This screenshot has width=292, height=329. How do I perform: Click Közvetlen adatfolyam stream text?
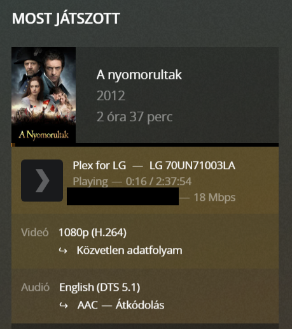tap(129, 250)
